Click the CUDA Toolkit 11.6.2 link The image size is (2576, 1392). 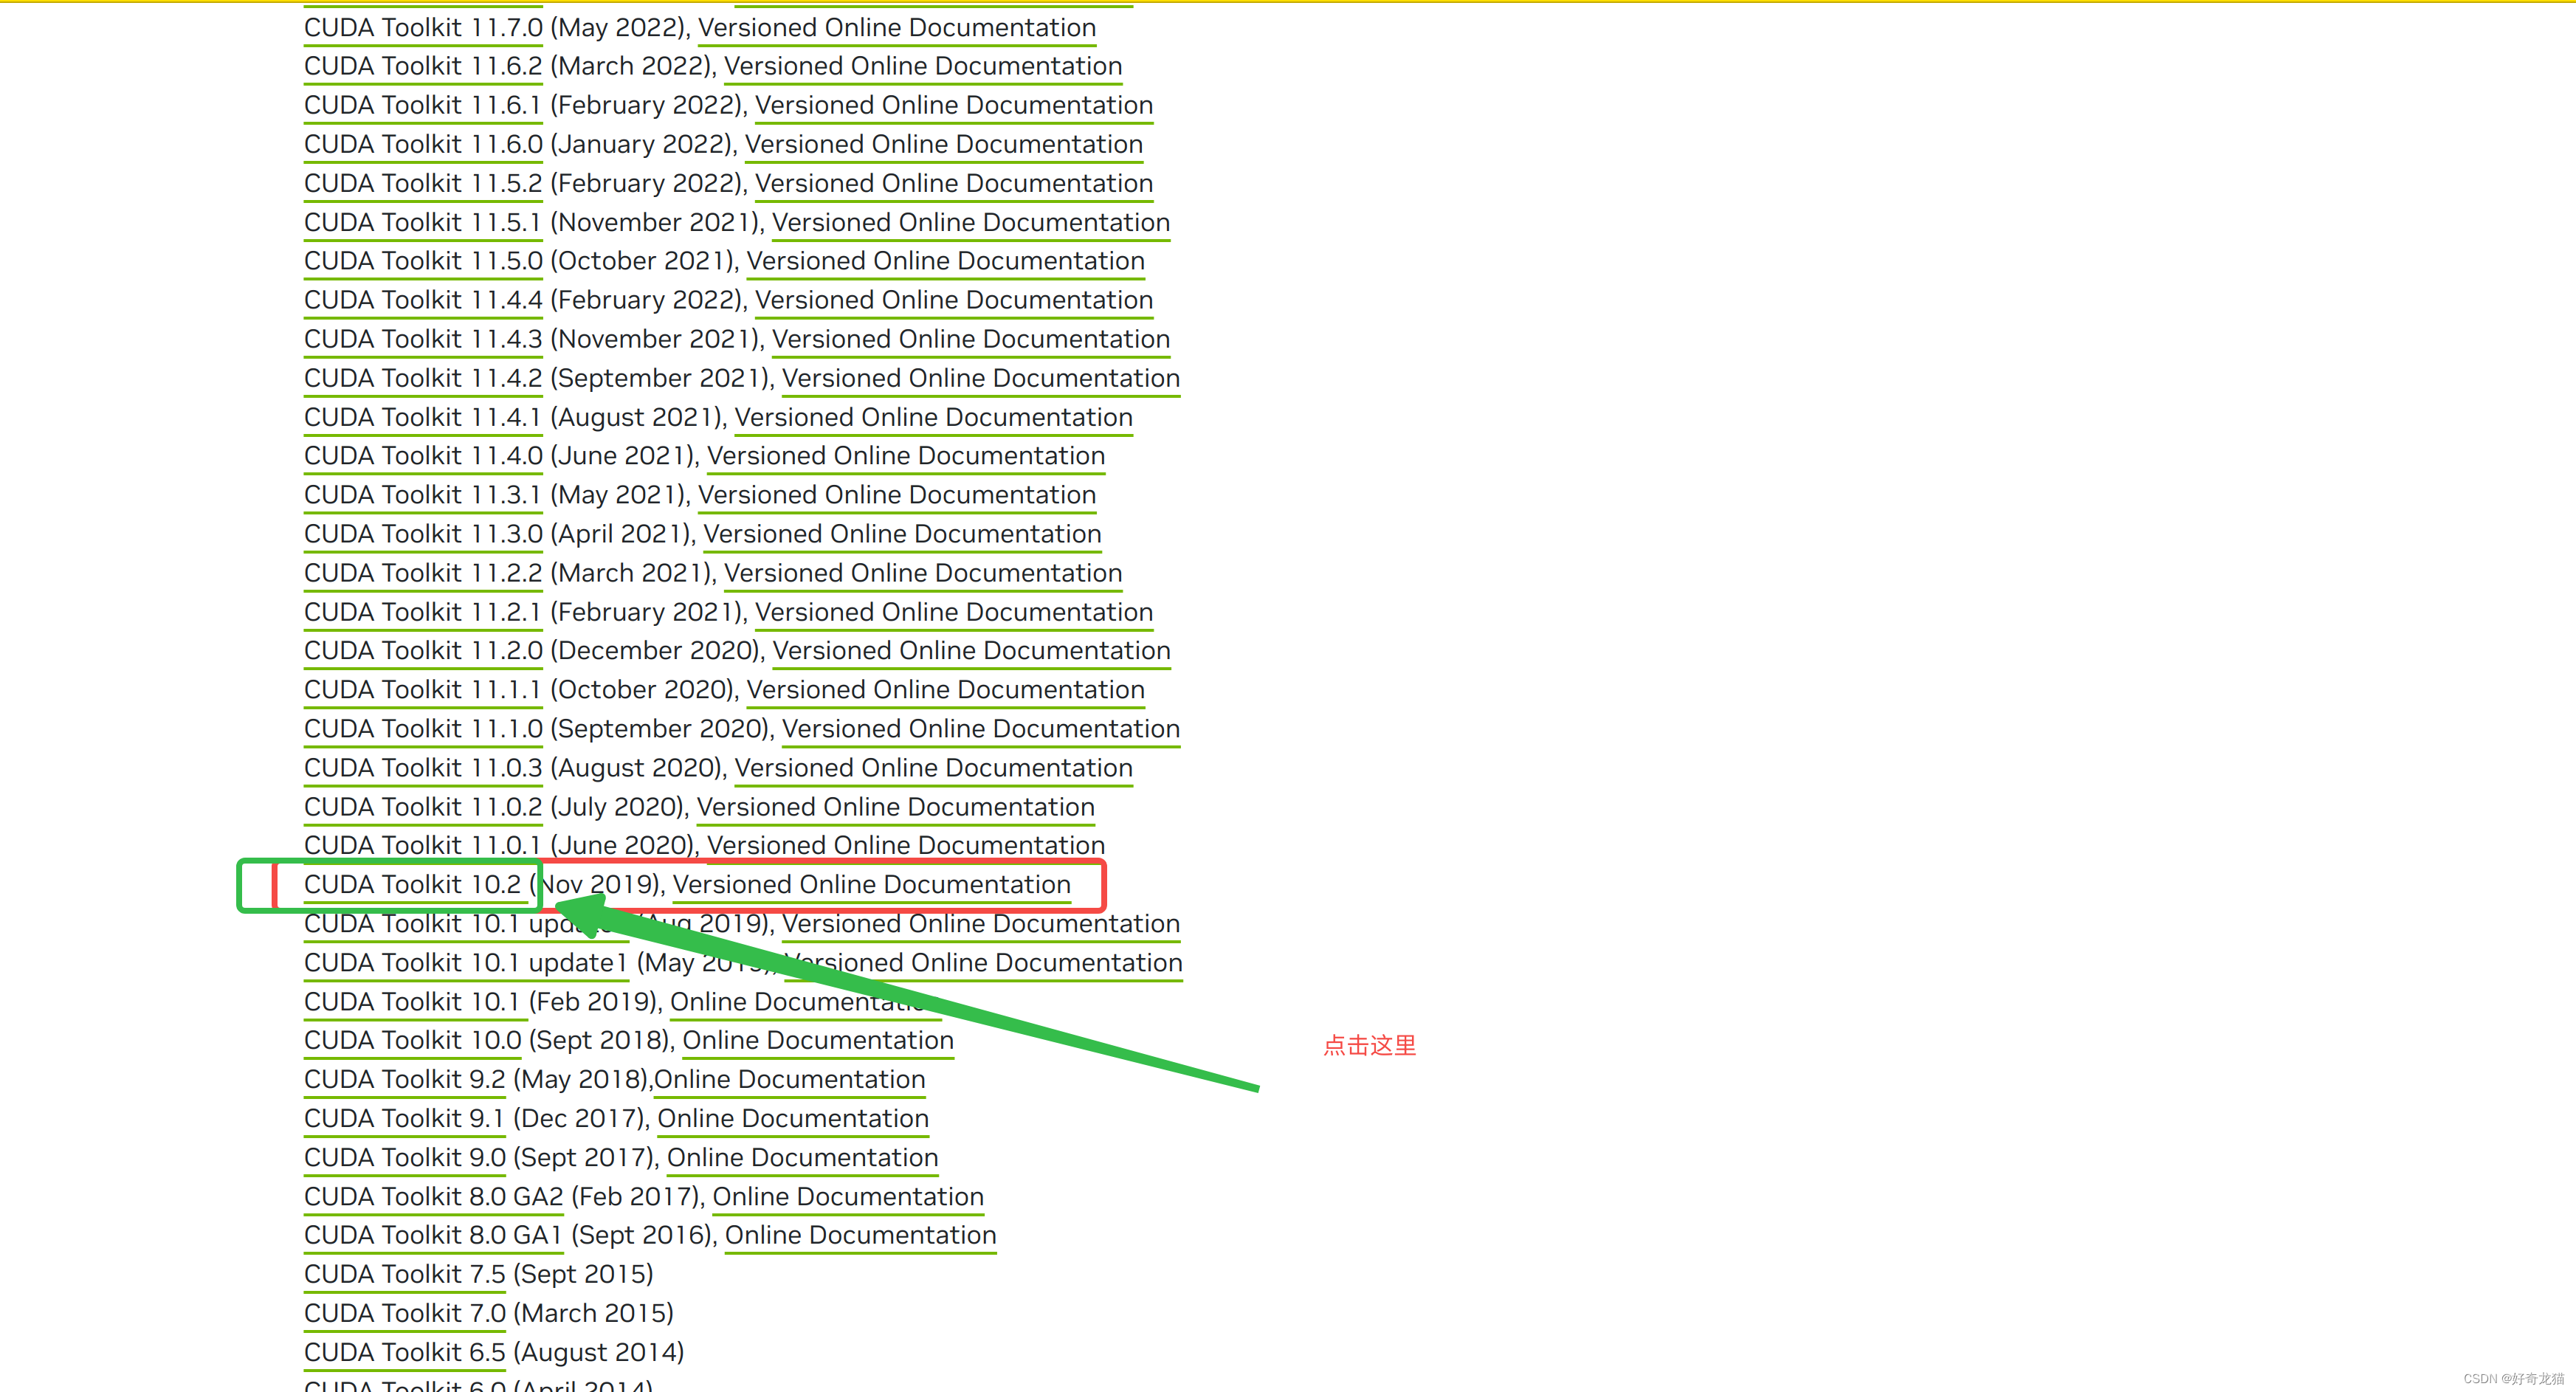(x=423, y=67)
